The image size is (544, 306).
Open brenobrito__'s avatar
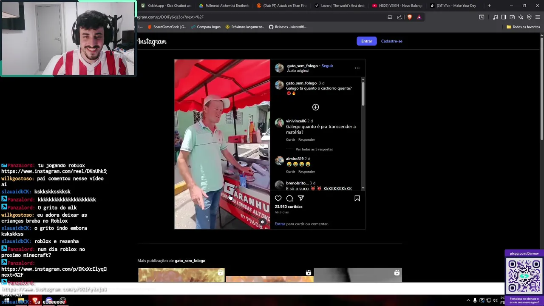point(279,185)
